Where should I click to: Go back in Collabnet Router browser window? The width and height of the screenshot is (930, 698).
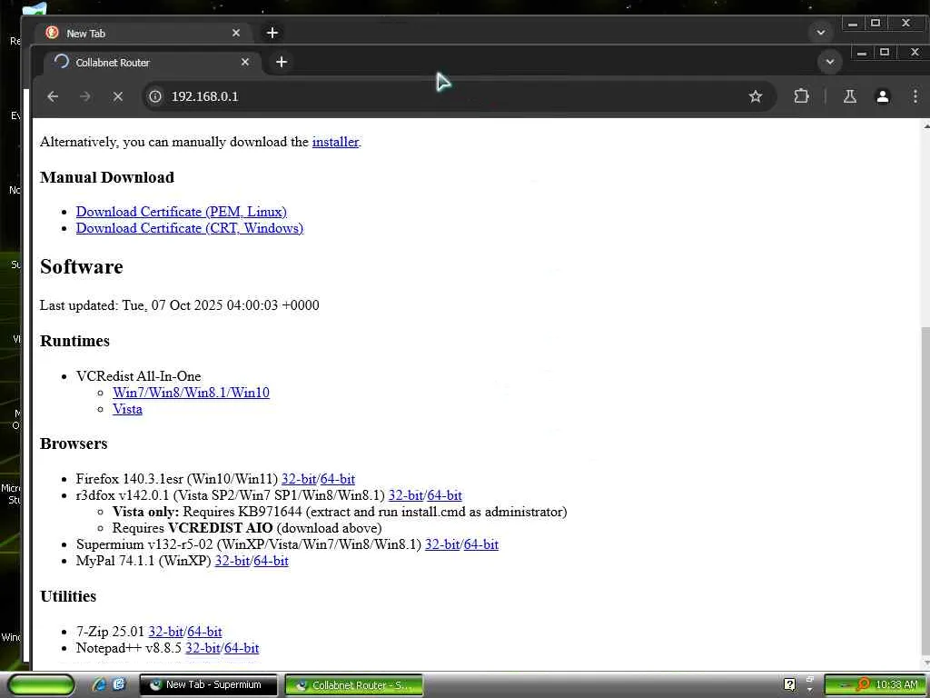[x=53, y=96]
